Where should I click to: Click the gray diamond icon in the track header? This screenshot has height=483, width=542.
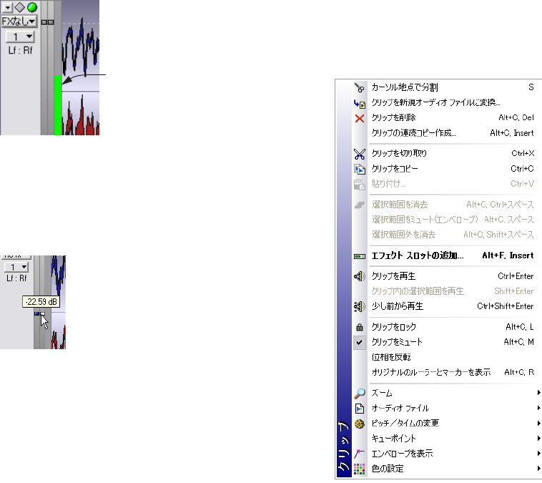pos(20,7)
